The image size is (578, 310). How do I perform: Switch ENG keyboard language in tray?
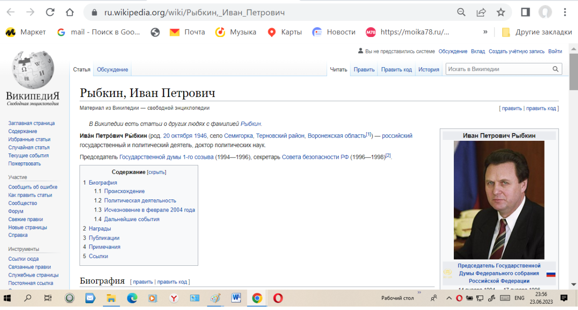point(519,298)
